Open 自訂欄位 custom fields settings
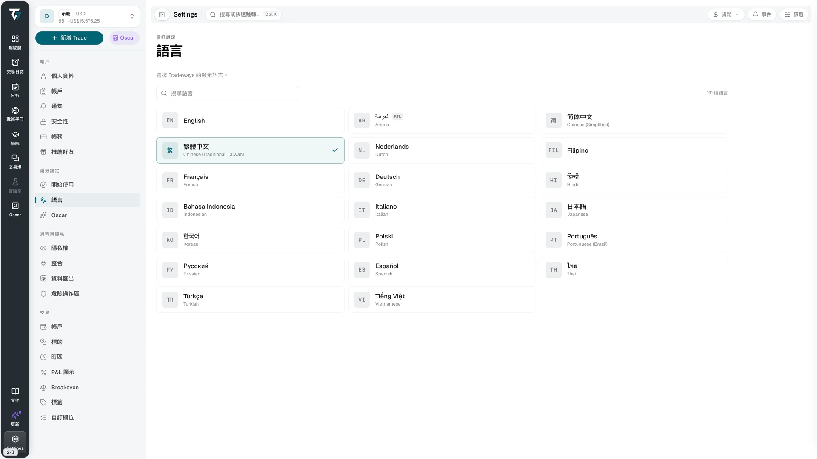817x459 pixels. pyautogui.click(x=87, y=418)
